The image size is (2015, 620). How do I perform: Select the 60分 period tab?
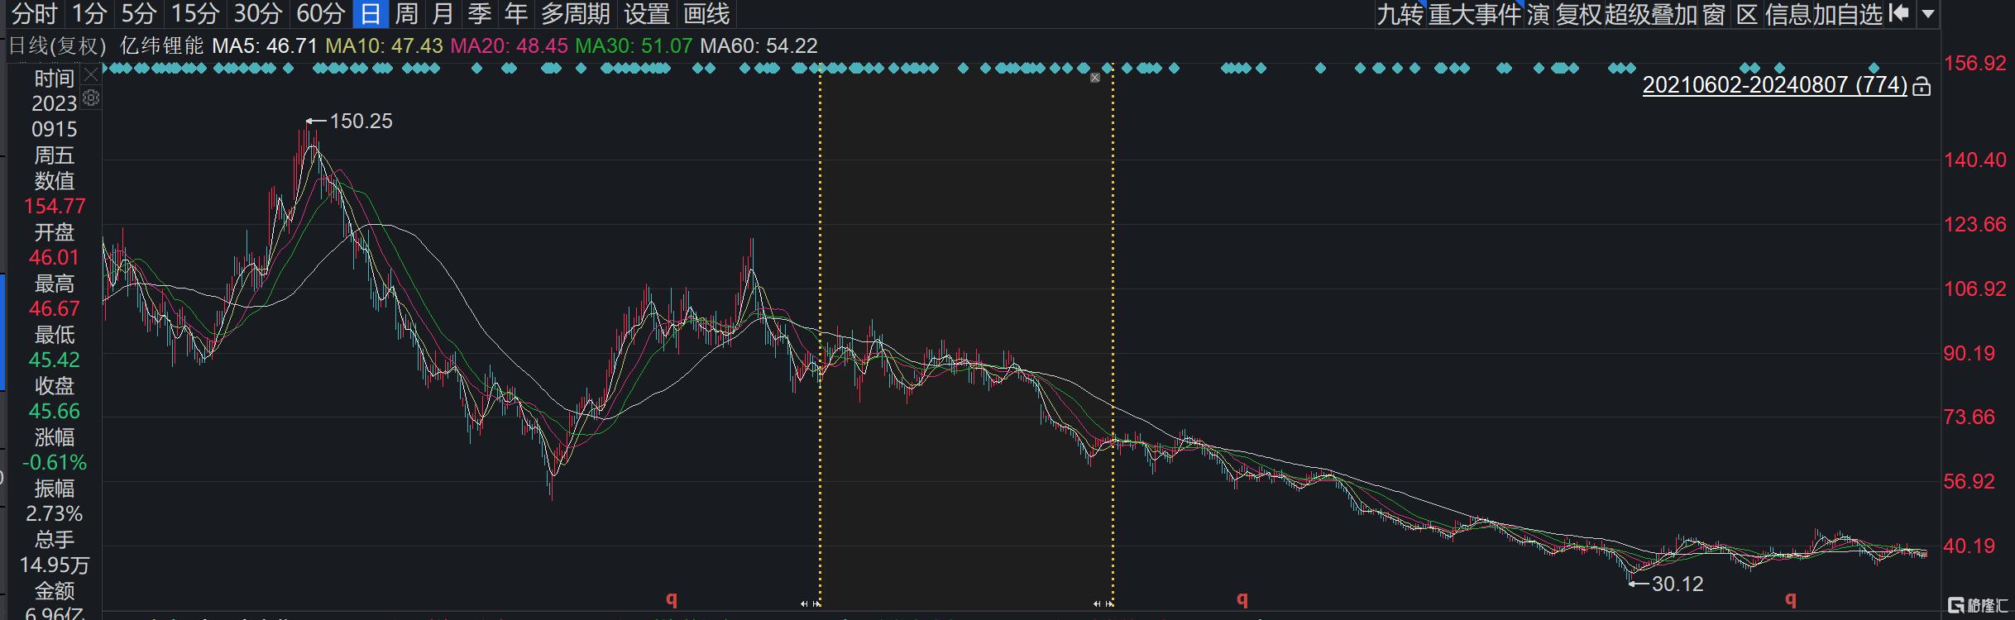pyautogui.click(x=320, y=13)
